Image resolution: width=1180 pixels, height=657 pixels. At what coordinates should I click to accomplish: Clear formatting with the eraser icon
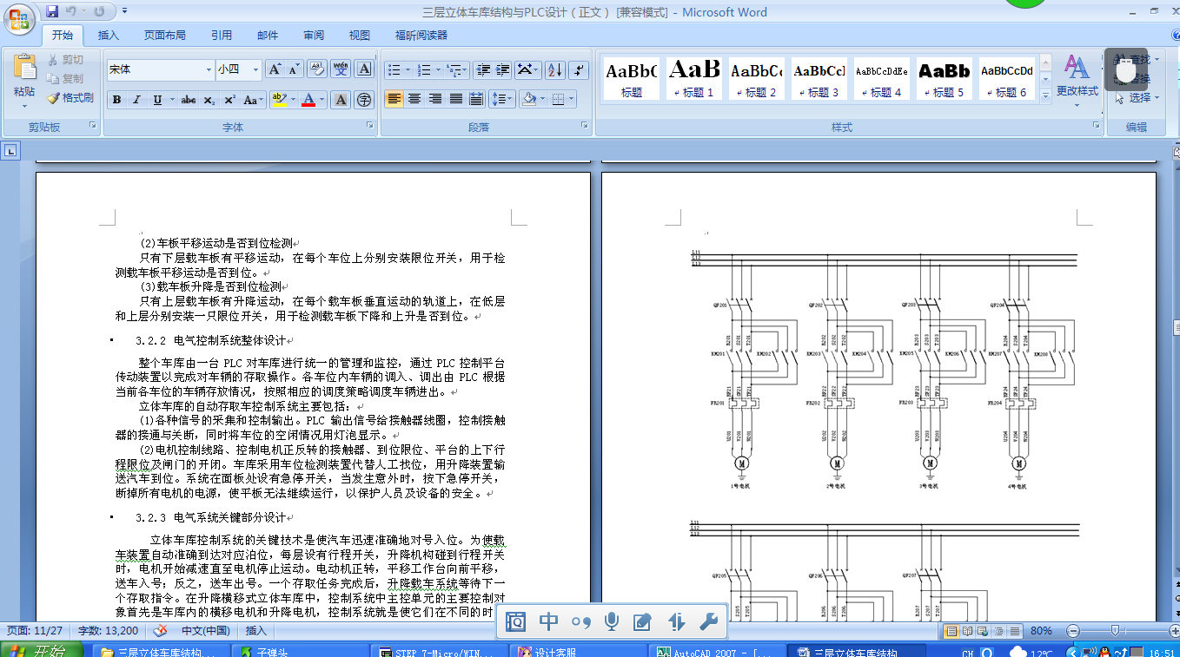316,69
